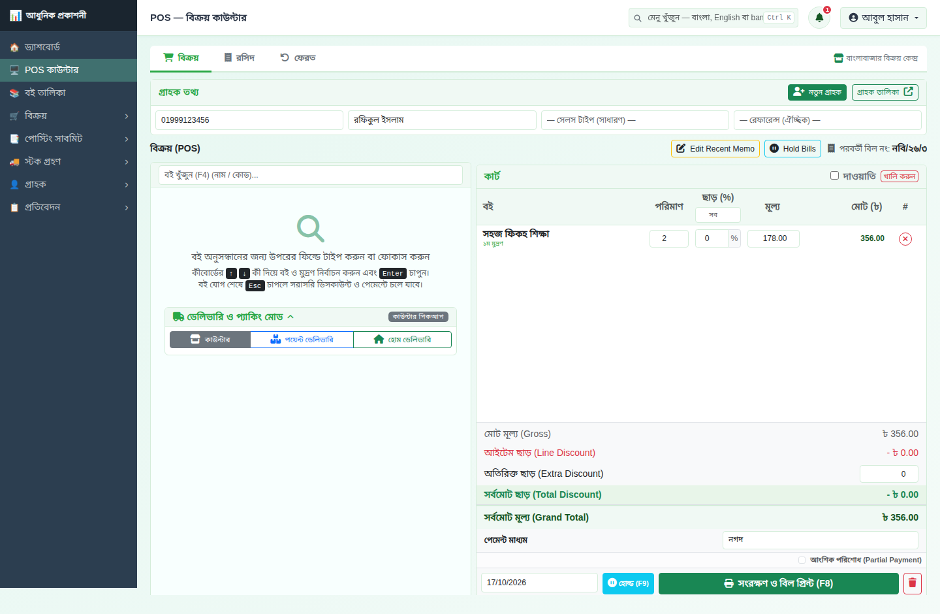Expand গ্রাহক sidebar submenu
Screen dimensions: 940x614
pyautogui.click(x=69, y=184)
